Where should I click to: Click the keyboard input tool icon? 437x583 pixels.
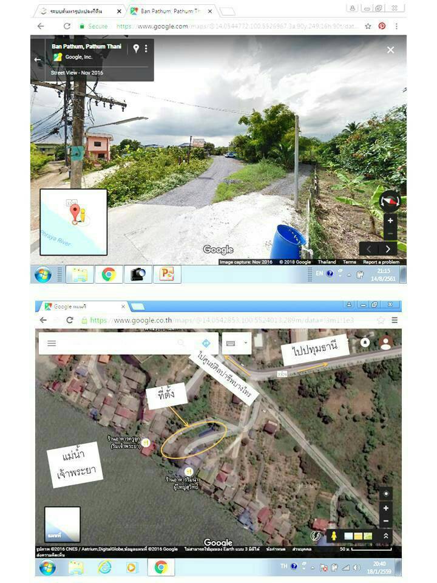pyautogui.click(x=231, y=343)
